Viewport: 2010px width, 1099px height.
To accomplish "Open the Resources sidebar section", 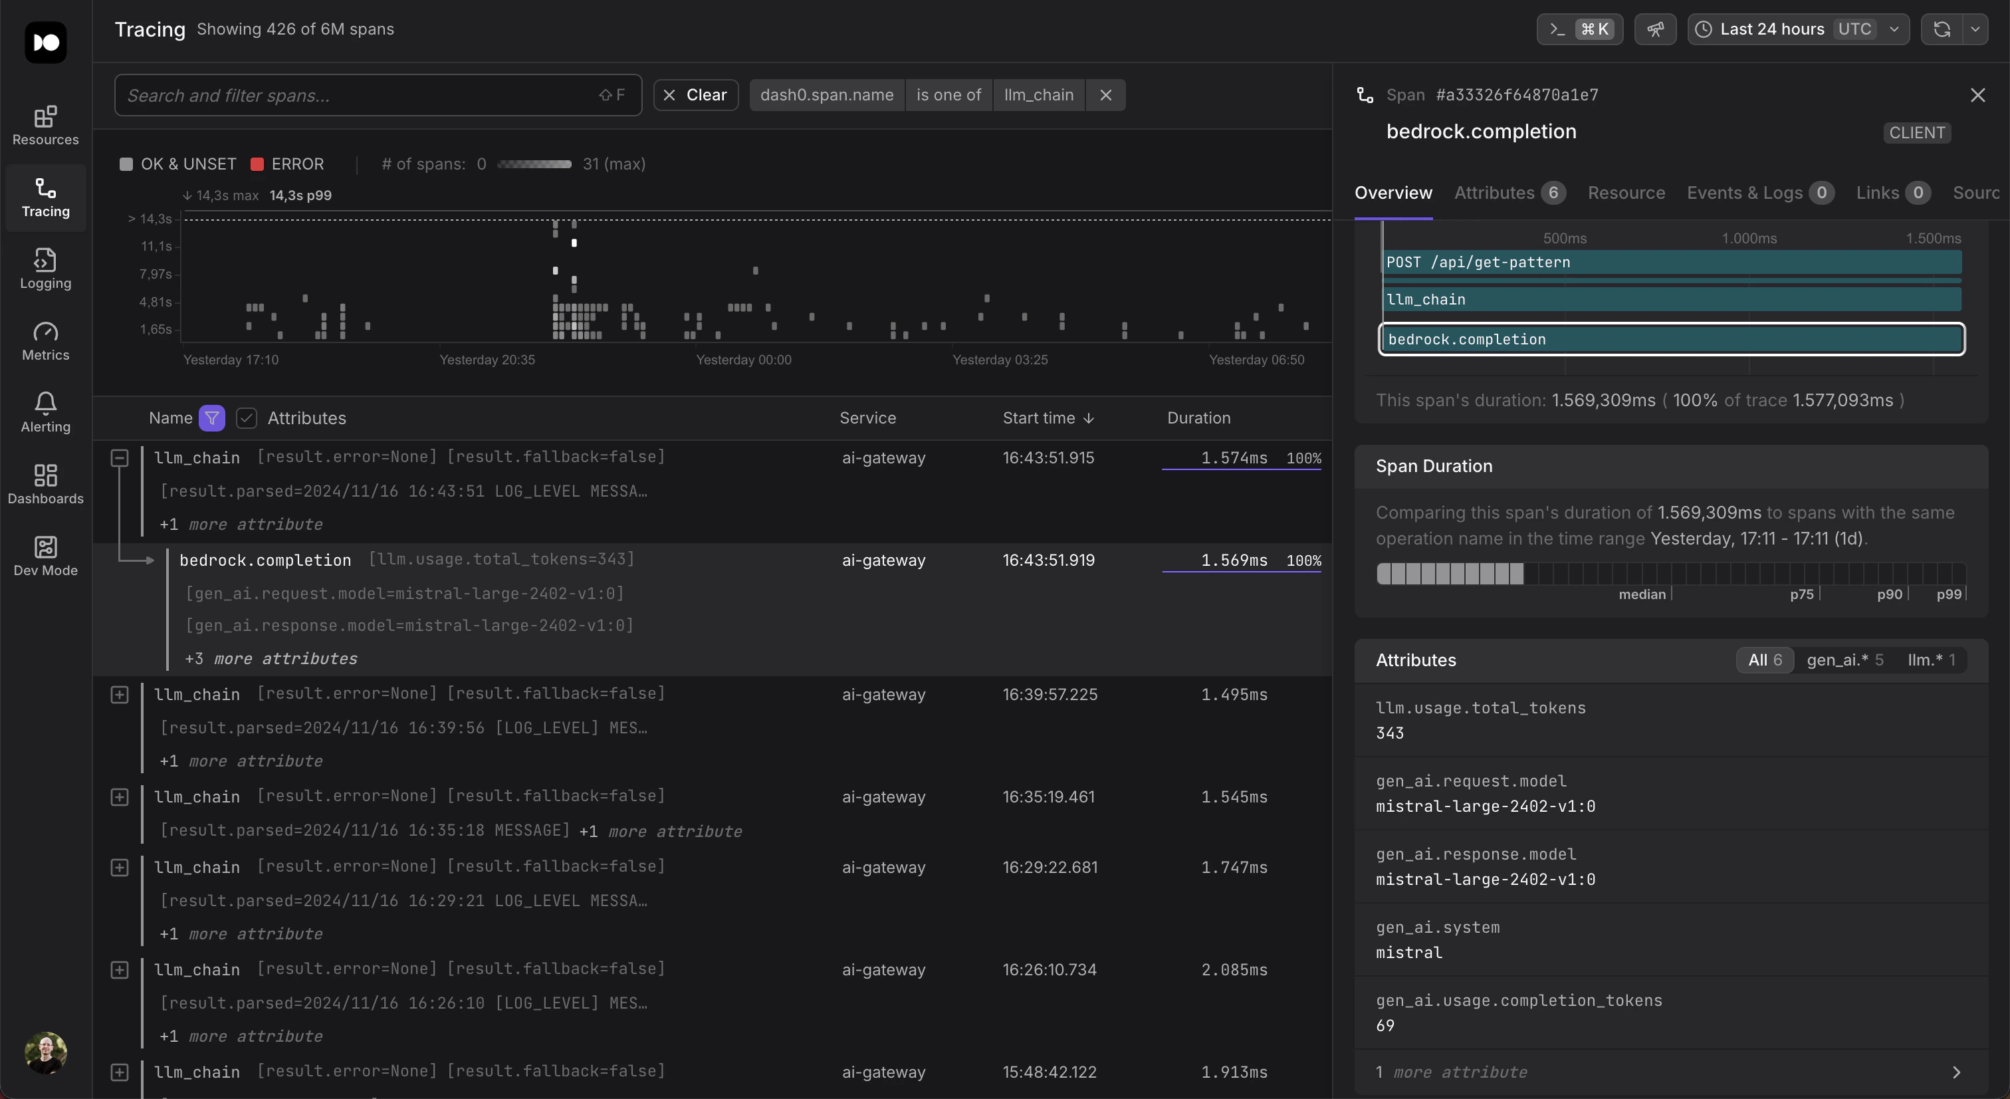I will (x=45, y=126).
